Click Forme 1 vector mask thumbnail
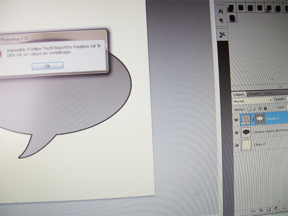This screenshot has width=288, height=216. (x=260, y=119)
